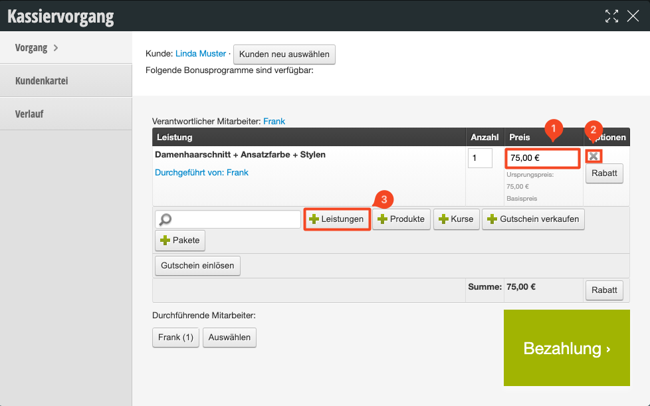Screen dimensions: 650x406
Task: Click Gutschein verkaufen button
Action: pos(533,219)
